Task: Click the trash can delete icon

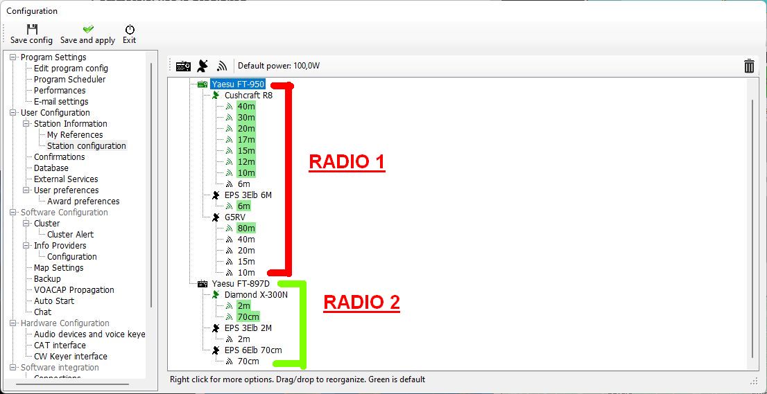Action: (749, 66)
